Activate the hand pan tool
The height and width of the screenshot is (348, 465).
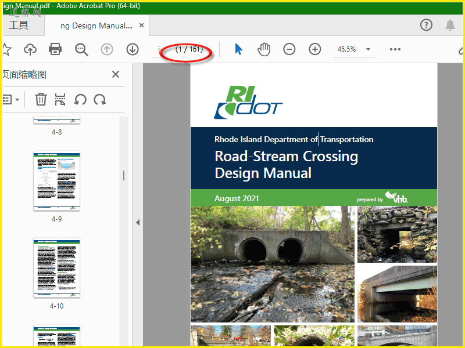264,49
